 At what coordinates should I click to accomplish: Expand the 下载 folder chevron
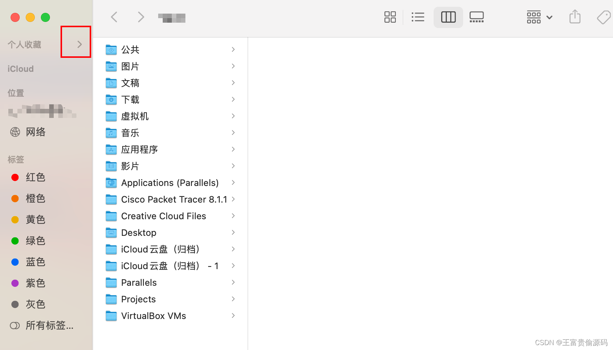coord(233,99)
